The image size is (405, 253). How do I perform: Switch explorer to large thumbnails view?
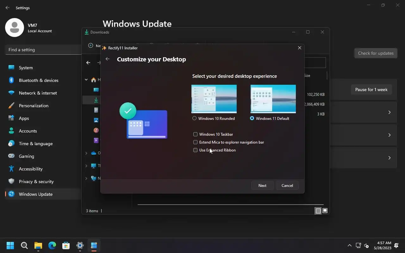[325, 211]
